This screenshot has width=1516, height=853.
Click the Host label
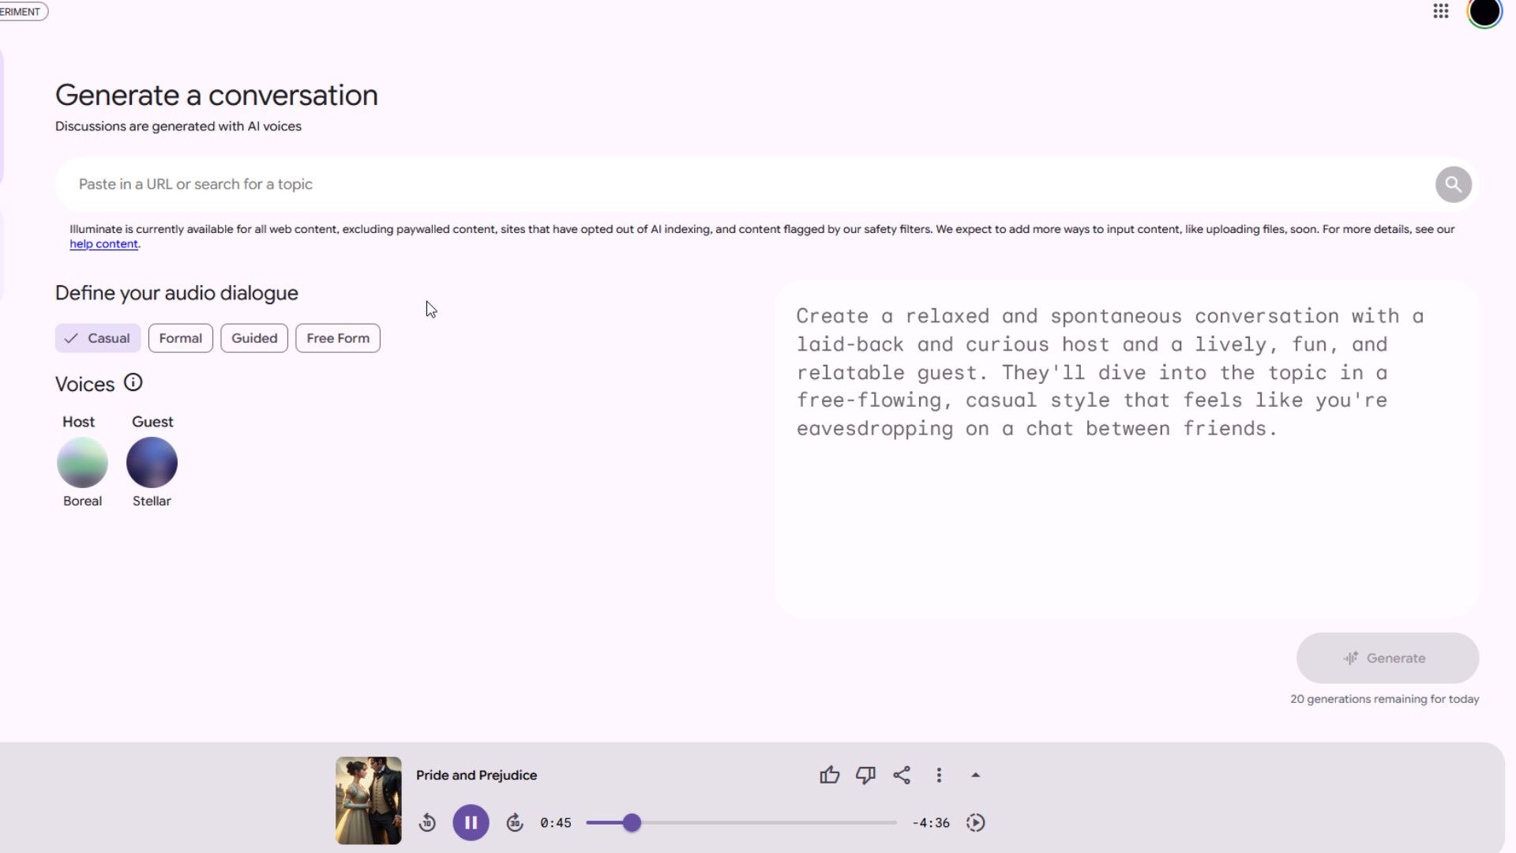point(78,422)
